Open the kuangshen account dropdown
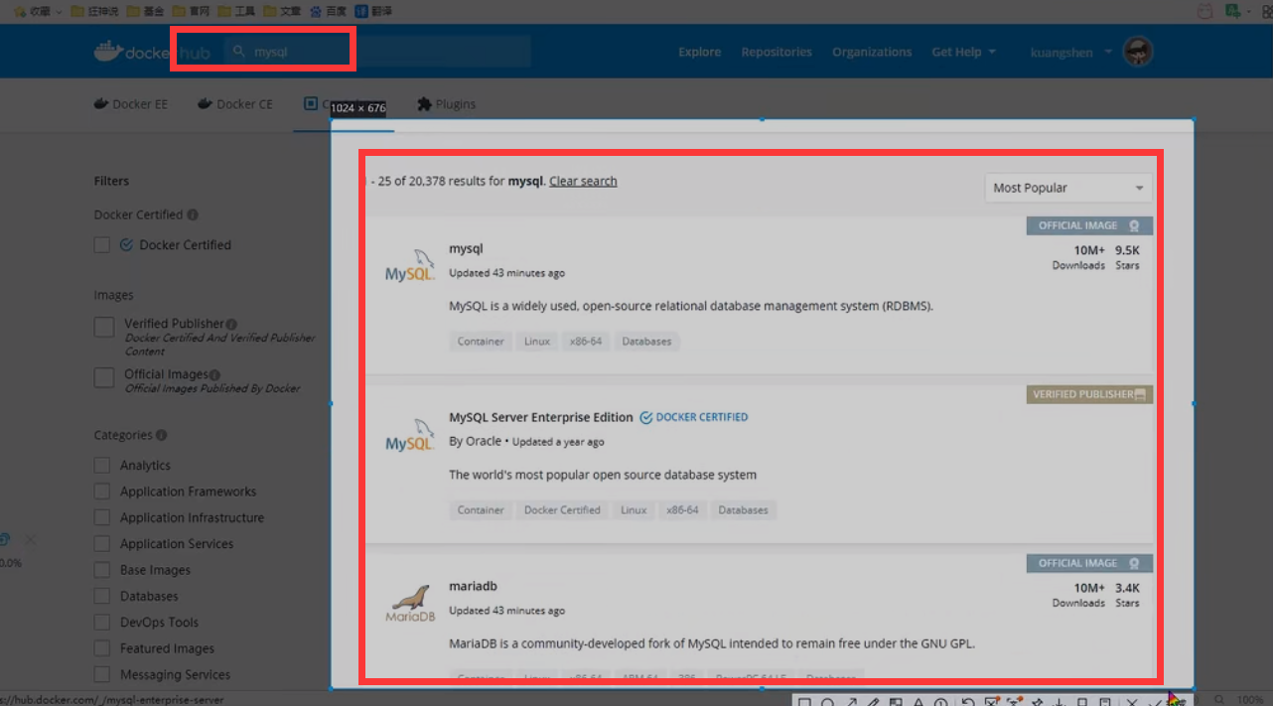 [x=1071, y=52]
